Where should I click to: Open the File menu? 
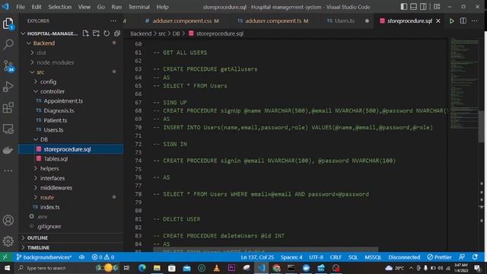21,7
